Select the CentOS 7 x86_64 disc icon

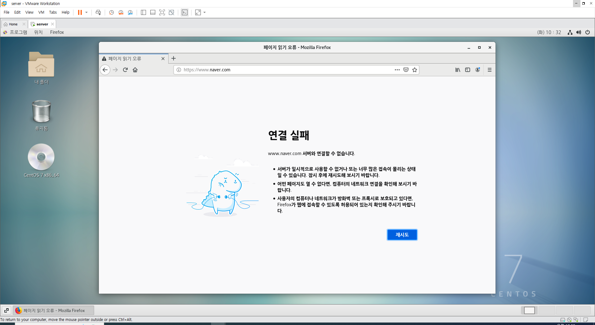[41, 160]
